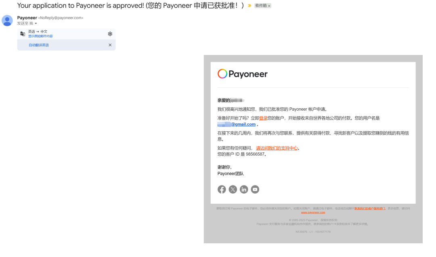
Task: Open translation settings via the gear icon
Action: tap(110, 34)
